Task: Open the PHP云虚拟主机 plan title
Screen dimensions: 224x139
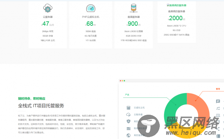Action: coord(91,17)
